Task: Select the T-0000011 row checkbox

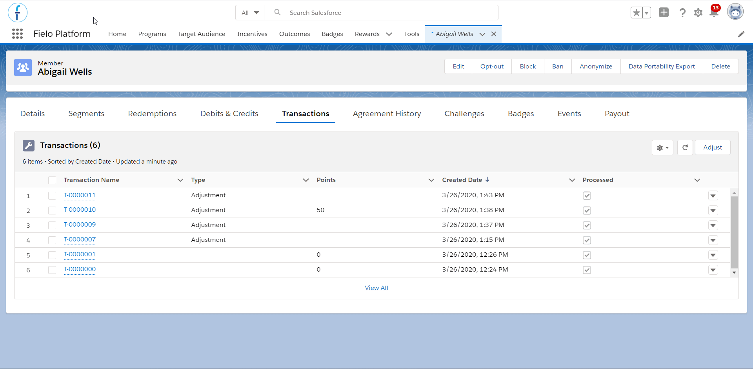Action: (52, 196)
